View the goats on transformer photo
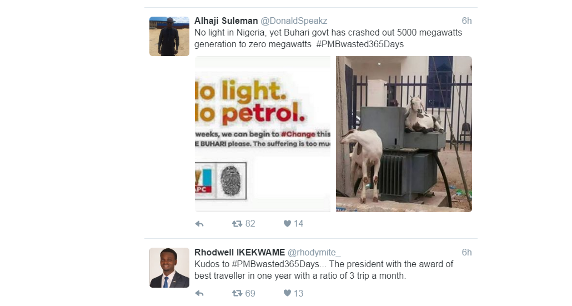The width and height of the screenshot is (572, 306). point(404,134)
